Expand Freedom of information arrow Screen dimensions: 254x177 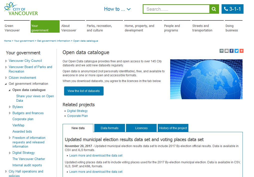(10, 138)
